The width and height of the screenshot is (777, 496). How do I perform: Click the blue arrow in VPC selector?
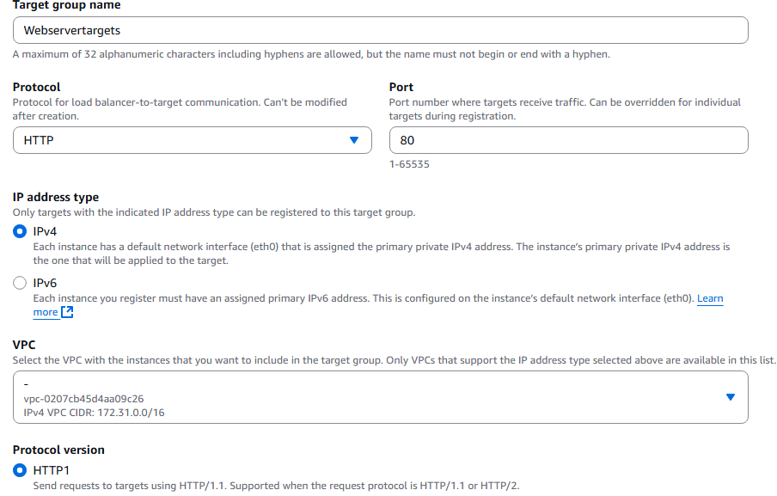730,397
